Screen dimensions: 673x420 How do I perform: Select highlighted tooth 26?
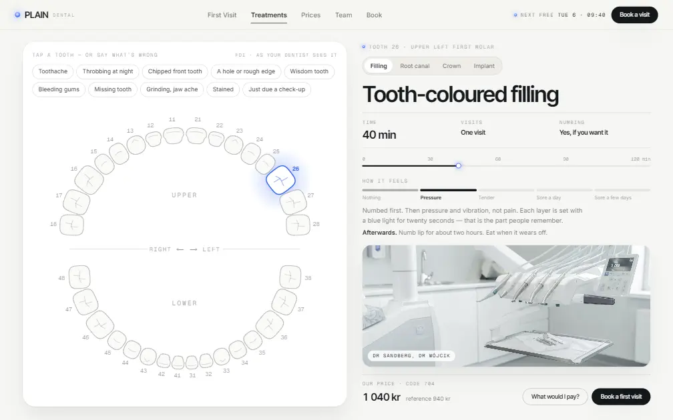280,180
